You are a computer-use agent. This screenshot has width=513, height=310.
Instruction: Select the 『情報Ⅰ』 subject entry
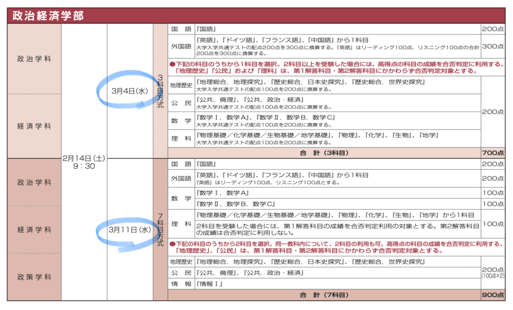pyautogui.click(x=210, y=284)
